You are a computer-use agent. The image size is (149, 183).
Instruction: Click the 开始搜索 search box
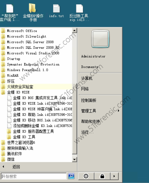(34, 176)
